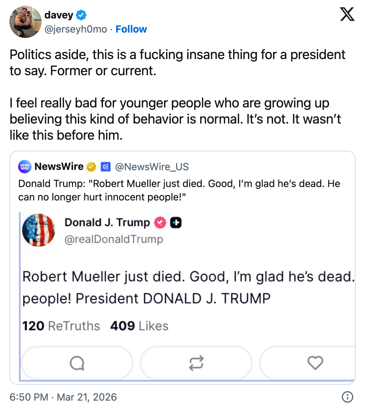Click NewsWire's gold verified badge
Image resolution: width=365 pixels, height=409 pixels.
pos(91,167)
